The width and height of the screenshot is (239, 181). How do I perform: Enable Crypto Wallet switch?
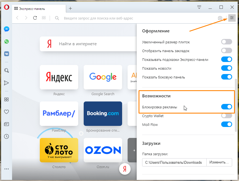pyautogui.click(x=226, y=116)
